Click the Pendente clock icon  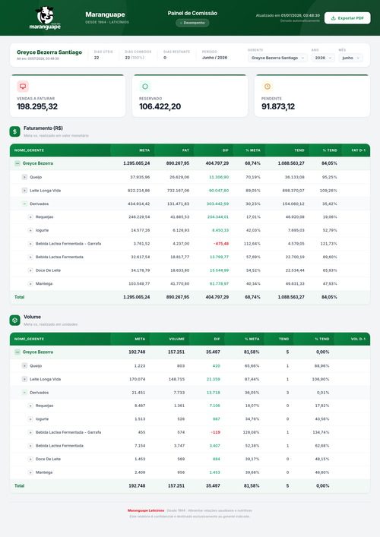click(x=268, y=87)
